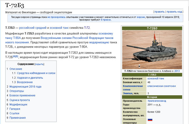Jump to '1.2 Ходовая и двигатель'
This screenshot has width=189, height=124.
pos(28,78)
